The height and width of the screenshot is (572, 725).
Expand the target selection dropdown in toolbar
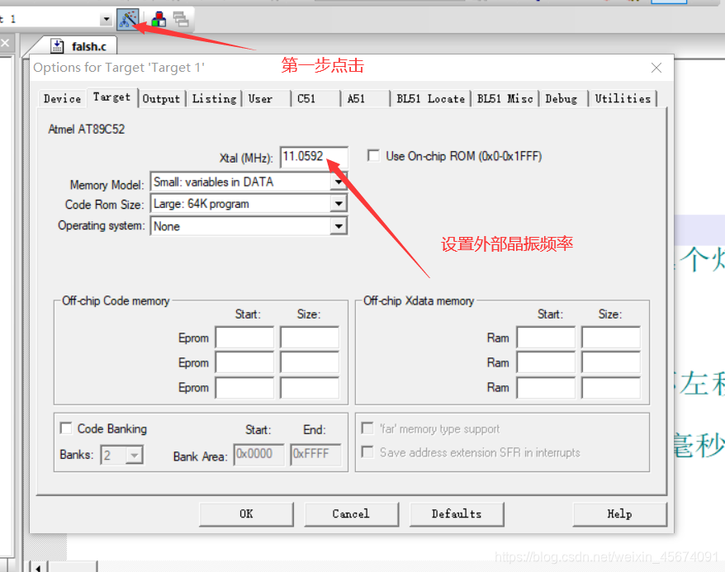point(107,20)
